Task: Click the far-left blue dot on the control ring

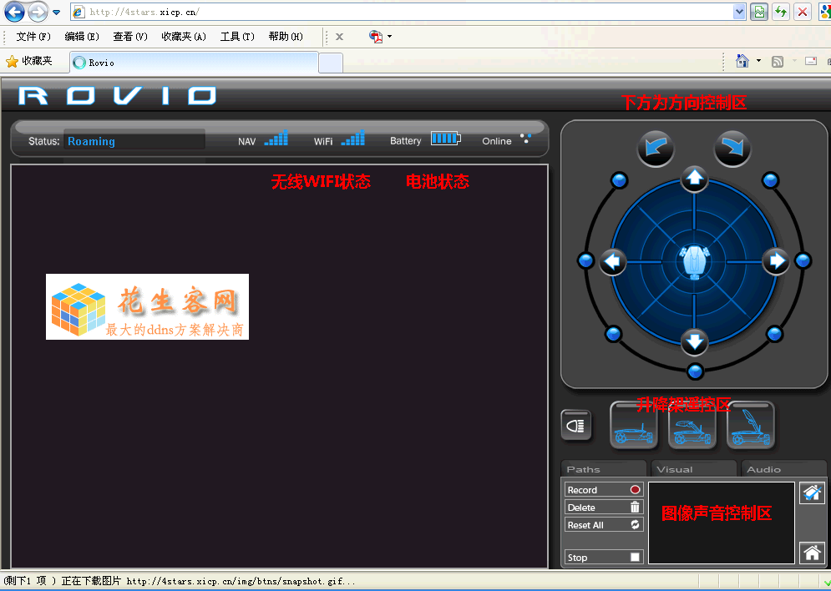Action: 585,260
